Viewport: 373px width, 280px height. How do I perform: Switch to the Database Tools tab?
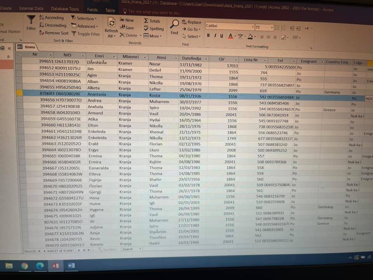click(x=65, y=9)
